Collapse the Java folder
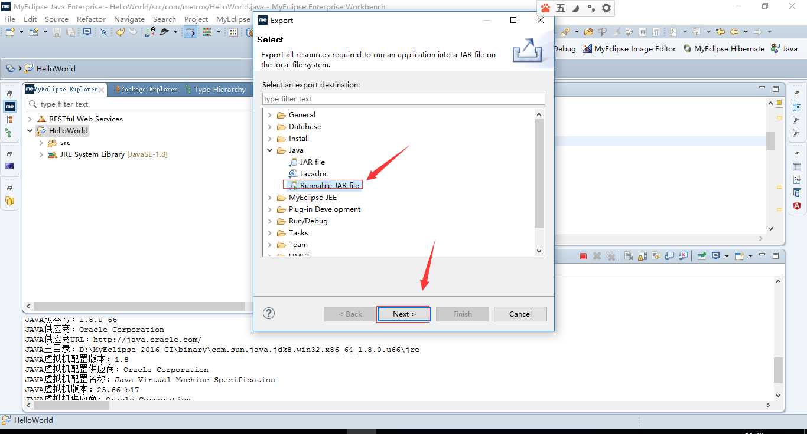The image size is (807, 434). pyautogui.click(x=270, y=150)
